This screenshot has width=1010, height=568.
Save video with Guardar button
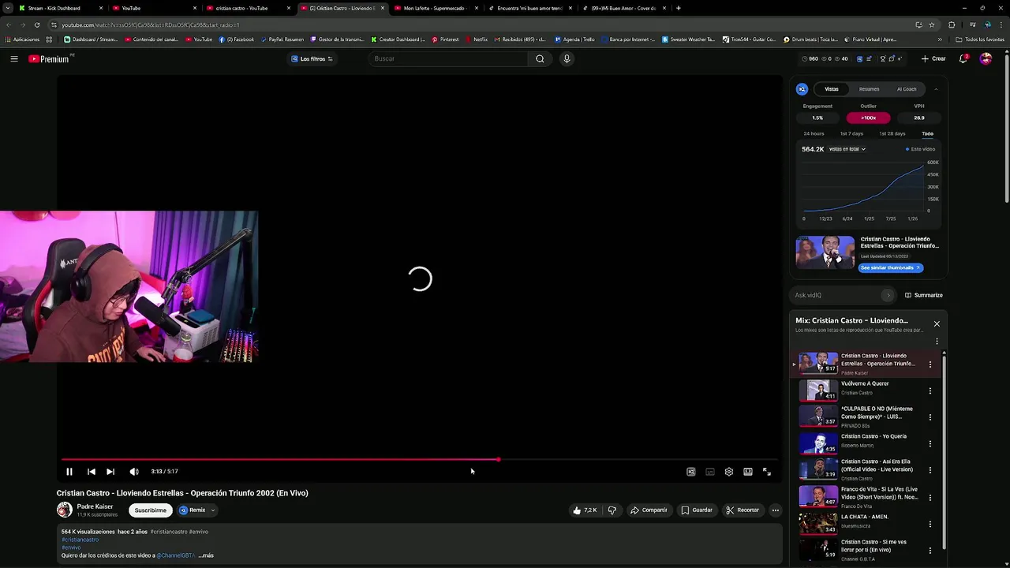coord(697,510)
